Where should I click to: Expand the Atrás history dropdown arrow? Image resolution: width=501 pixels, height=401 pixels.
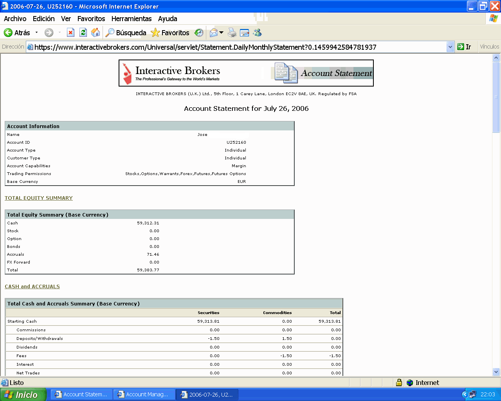pos(37,33)
